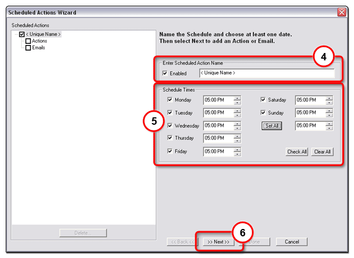Uncheck the Saturday schedule checkbox
This screenshot has height=258, width=354.
(x=263, y=100)
